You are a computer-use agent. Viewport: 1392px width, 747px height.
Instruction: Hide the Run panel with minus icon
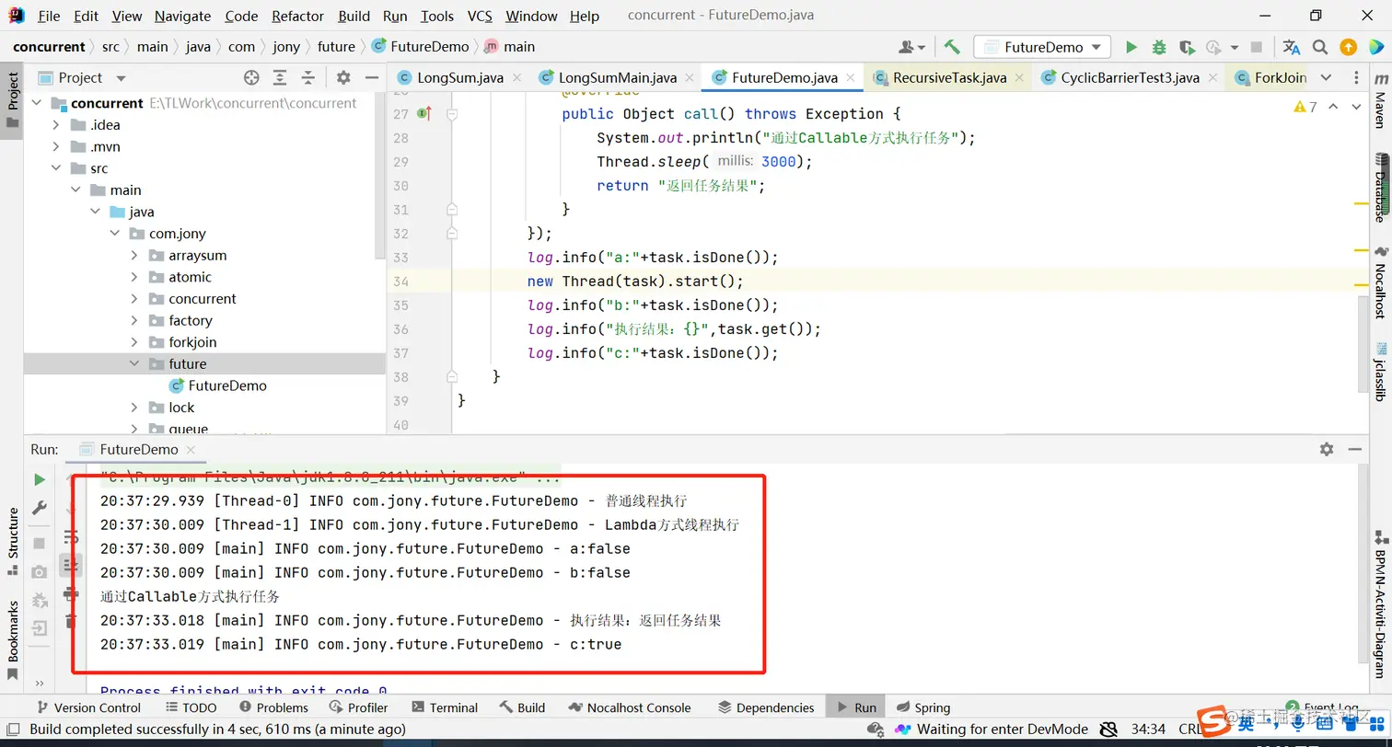(1355, 449)
